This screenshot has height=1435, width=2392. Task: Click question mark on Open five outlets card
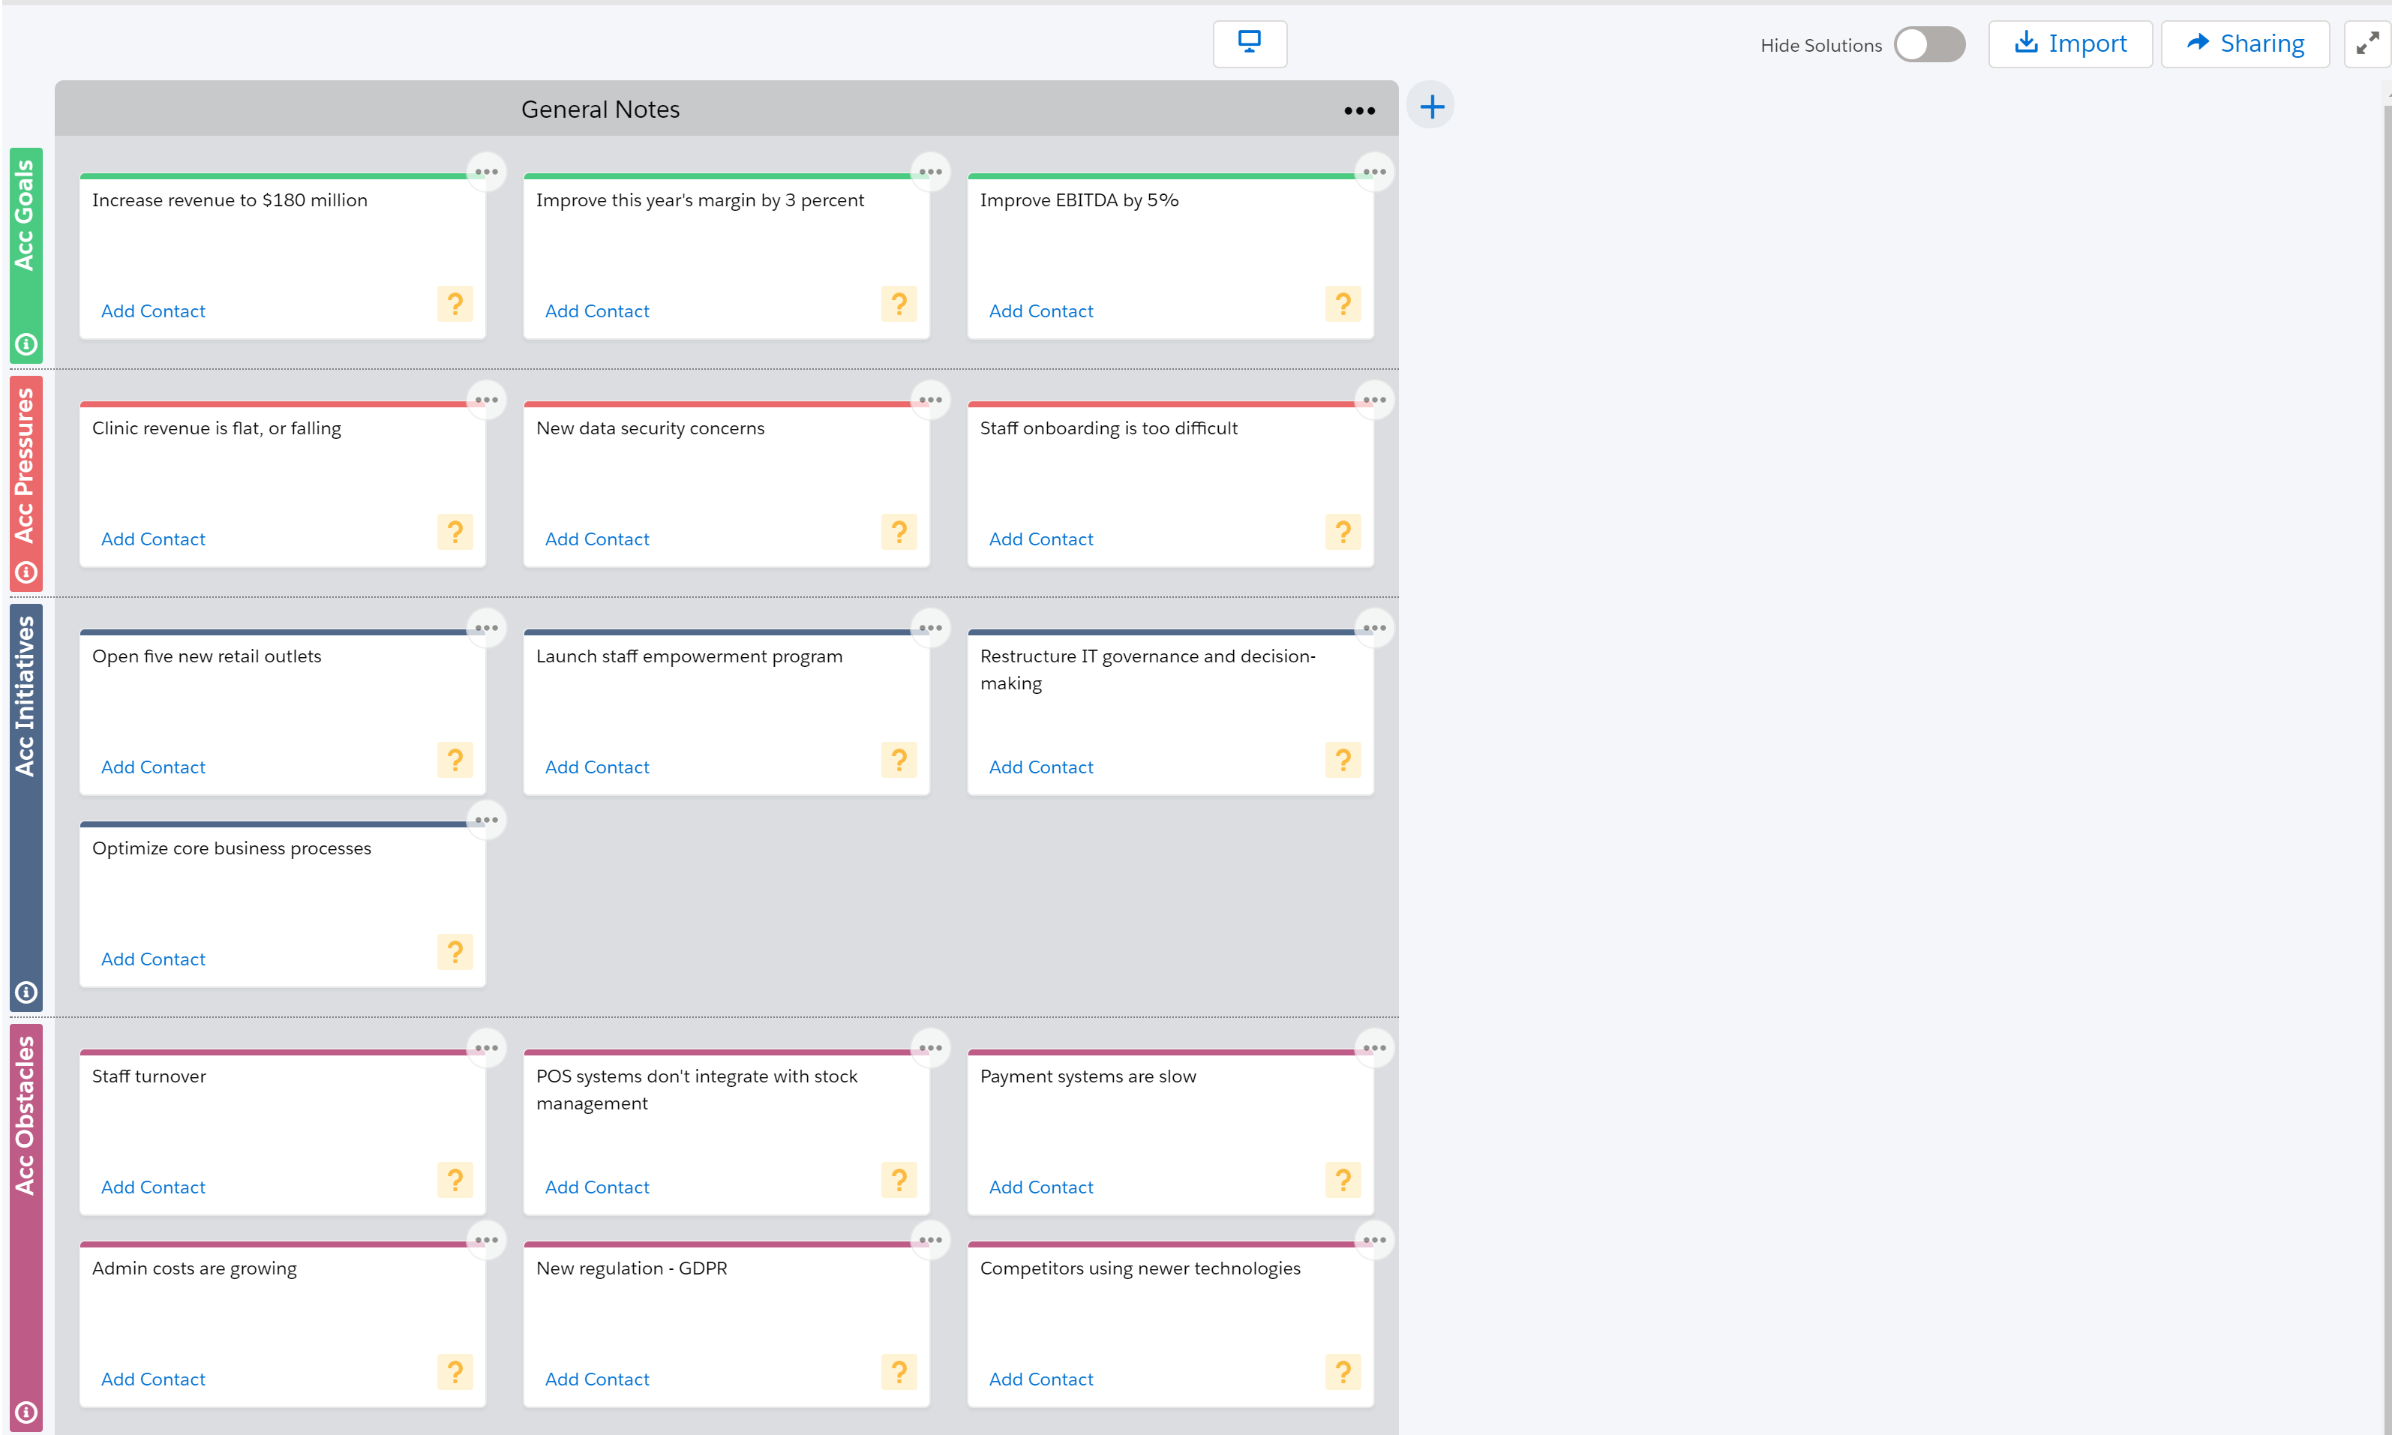[455, 761]
